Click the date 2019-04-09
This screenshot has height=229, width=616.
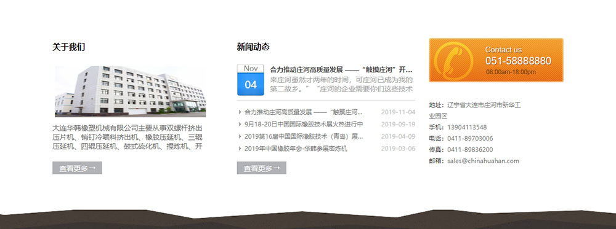pos(398,137)
